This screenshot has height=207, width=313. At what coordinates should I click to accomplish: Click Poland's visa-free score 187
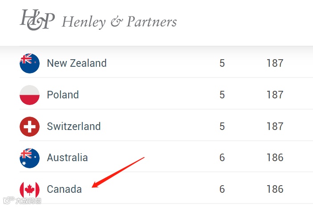pyautogui.click(x=275, y=95)
